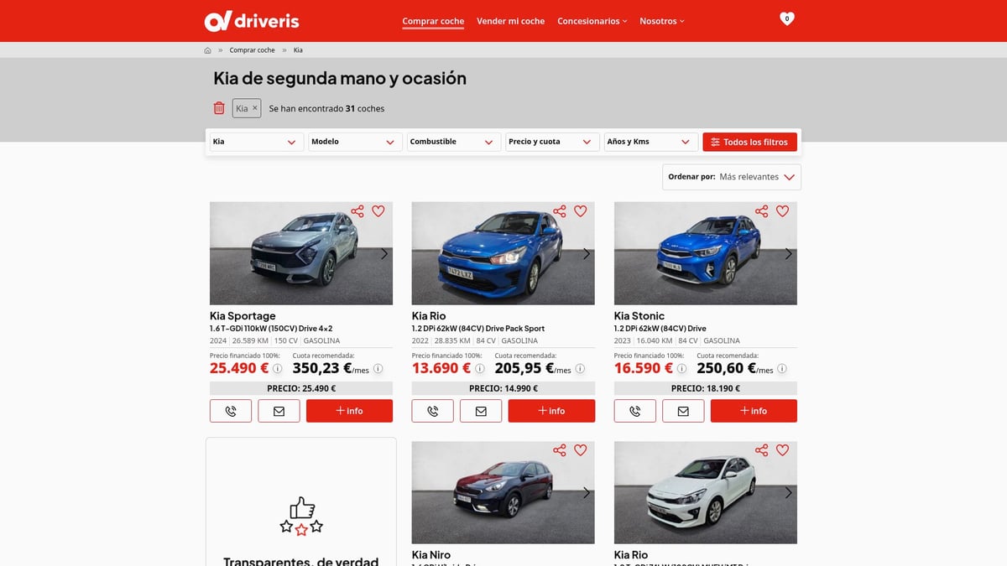This screenshot has height=566, width=1007.
Task: Toggle favorite on Kia Stonic
Action: tap(783, 211)
